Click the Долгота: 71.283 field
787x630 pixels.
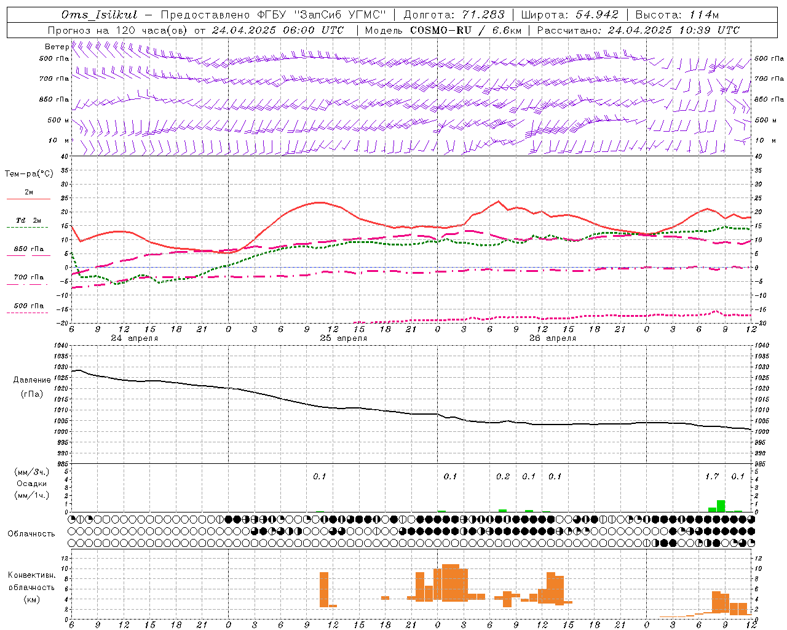[x=454, y=15]
